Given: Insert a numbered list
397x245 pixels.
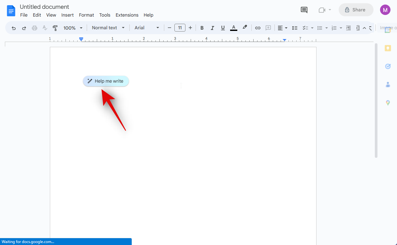Looking at the screenshot, I should tap(334, 28).
